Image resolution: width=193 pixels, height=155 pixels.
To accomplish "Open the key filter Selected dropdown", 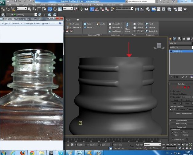I will coord(152,145).
